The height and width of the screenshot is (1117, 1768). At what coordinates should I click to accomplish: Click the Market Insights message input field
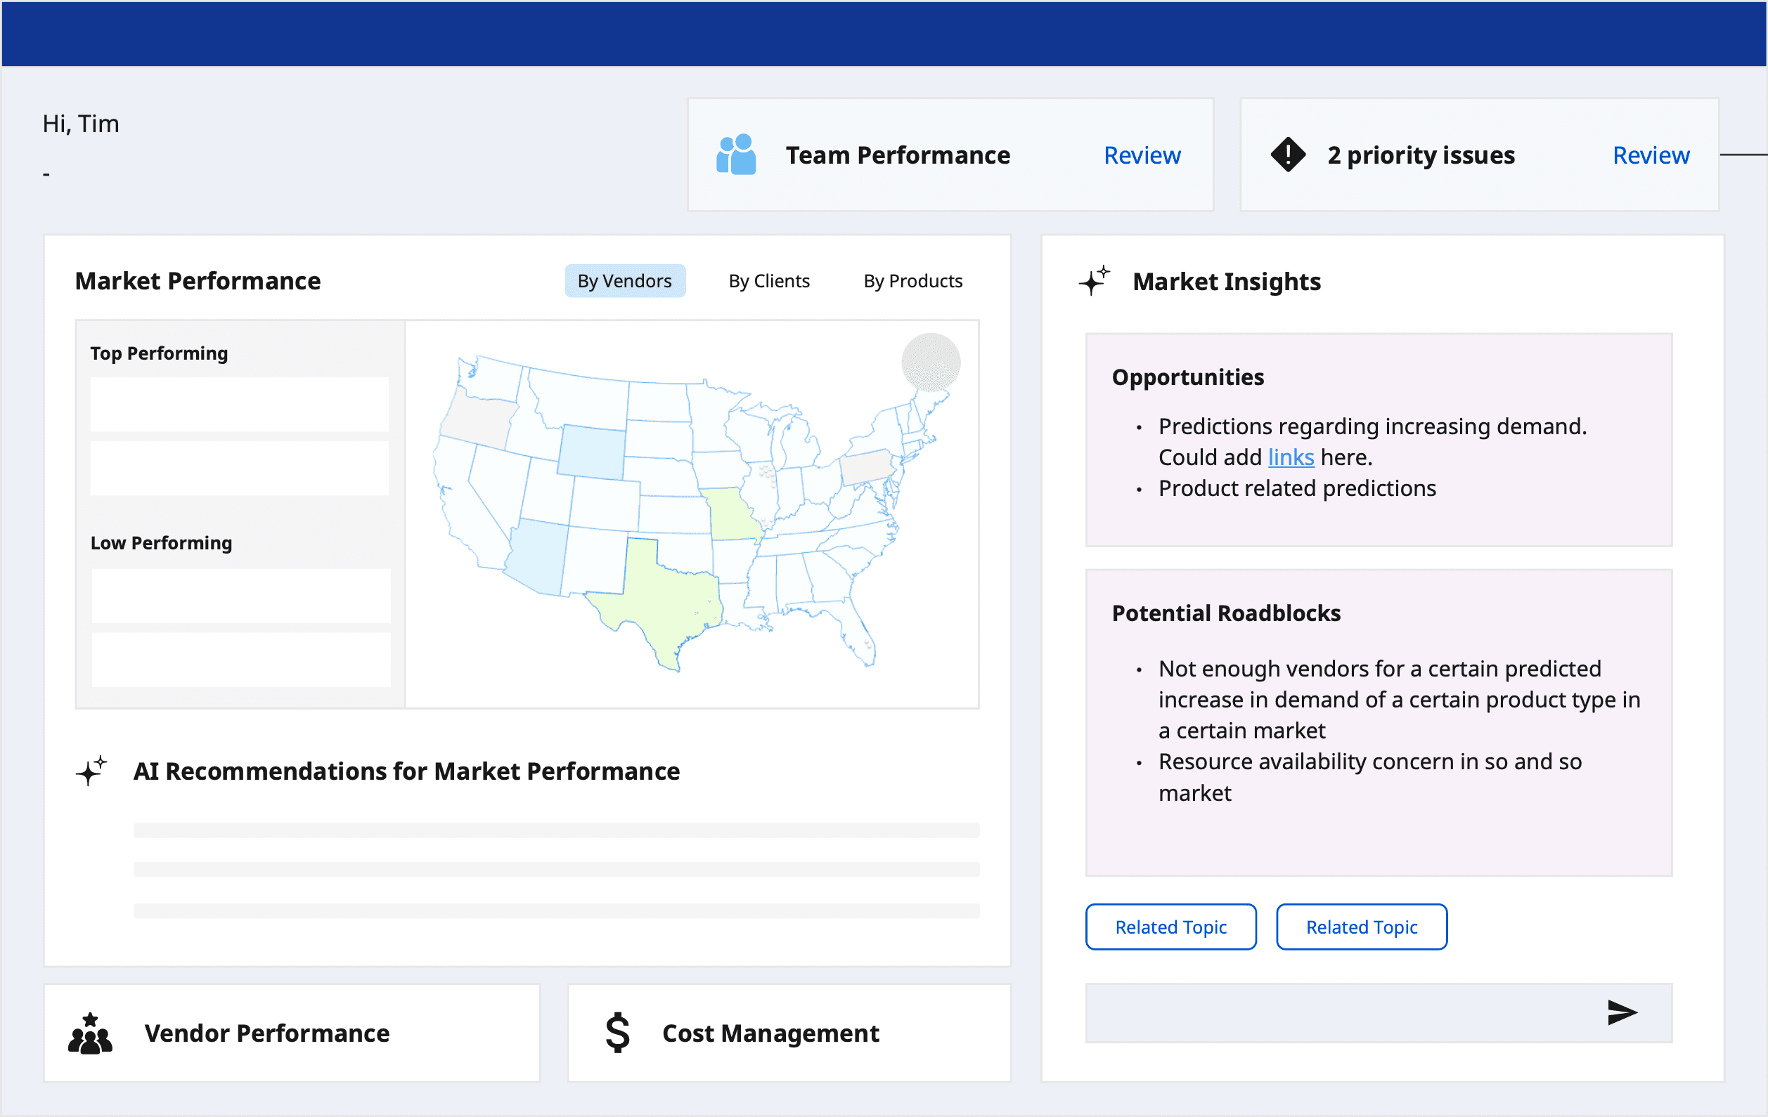(1336, 1013)
